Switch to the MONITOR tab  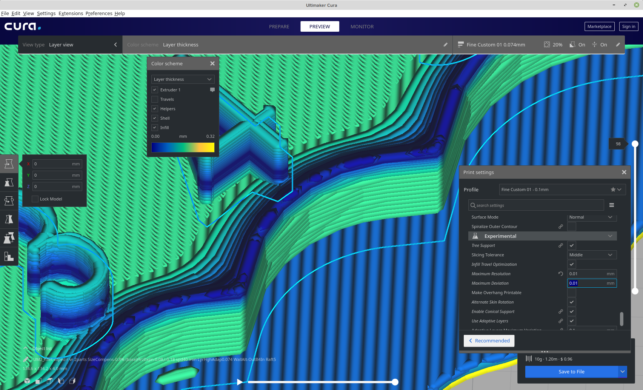pyautogui.click(x=362, y=26)
